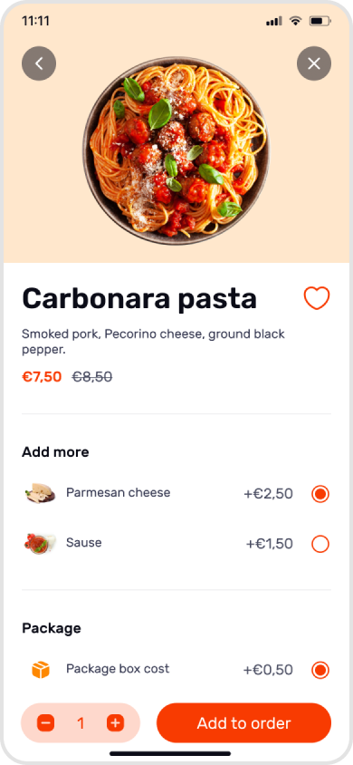Tap the battery icon in status bar

pyautogui.click(x=320, y=21)
